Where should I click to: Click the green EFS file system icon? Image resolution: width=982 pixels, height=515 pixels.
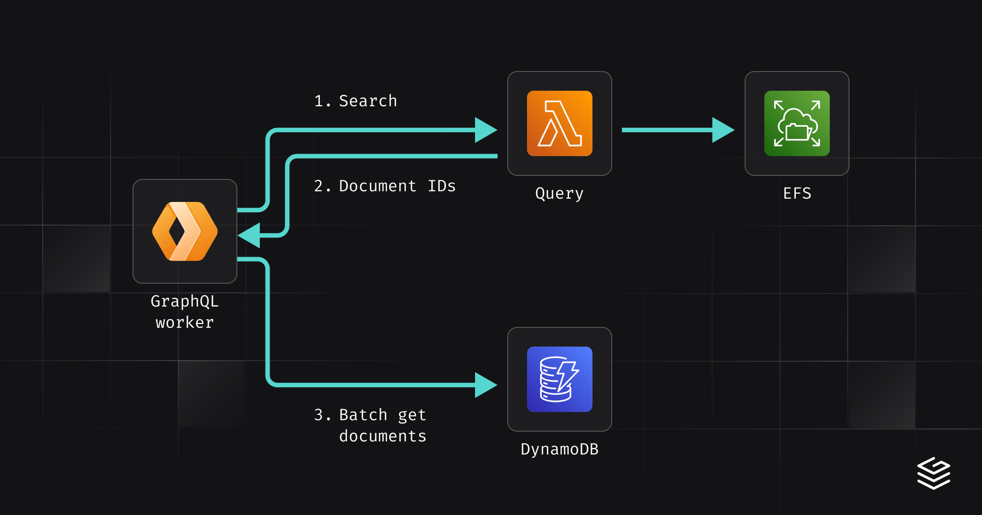797,124
